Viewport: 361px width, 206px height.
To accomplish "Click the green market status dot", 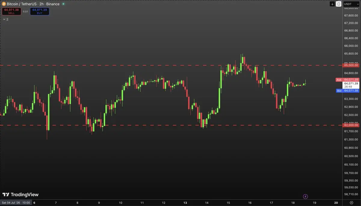I will tap(63, 4).
